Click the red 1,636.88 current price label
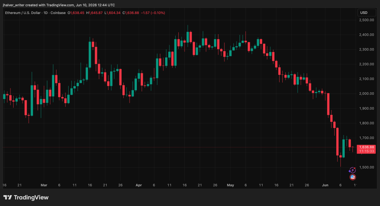 pos(366,147)
